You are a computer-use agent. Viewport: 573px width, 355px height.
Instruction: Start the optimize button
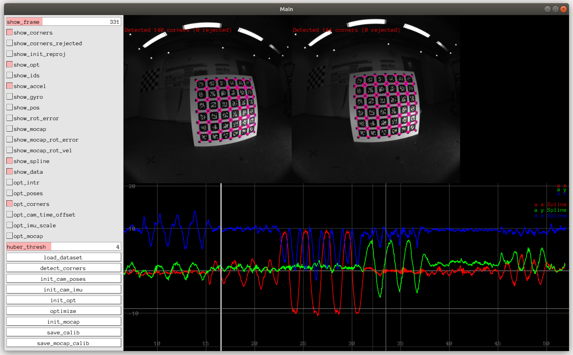[x=64, y=311]
